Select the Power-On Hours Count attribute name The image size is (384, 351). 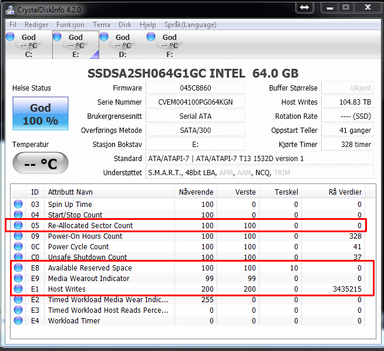pos(85,236)
